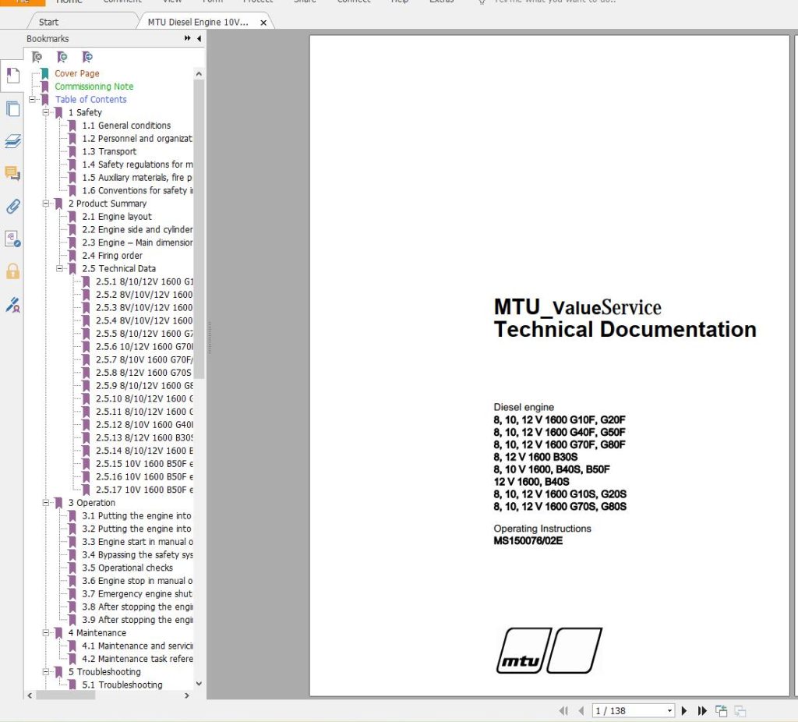Collapse the Bookmarks panel with double arrows

[x=187, y=38]
